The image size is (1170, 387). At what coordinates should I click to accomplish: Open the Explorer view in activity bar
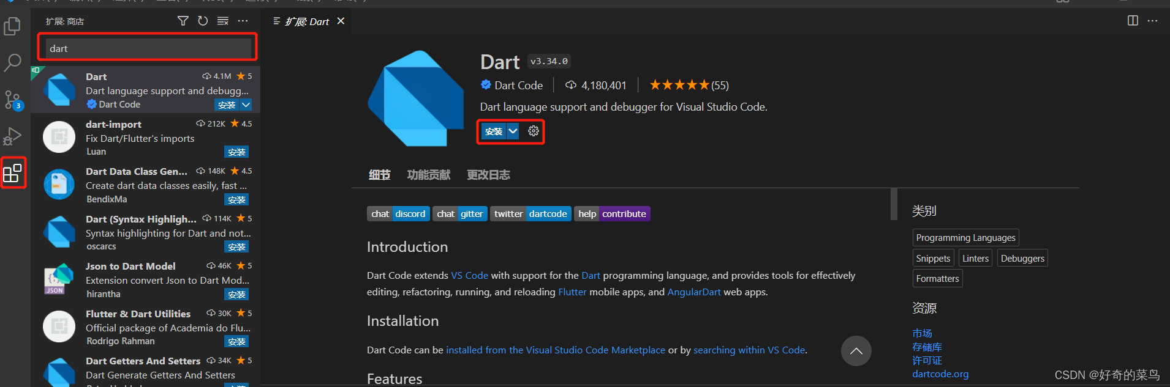coord(12,26)
